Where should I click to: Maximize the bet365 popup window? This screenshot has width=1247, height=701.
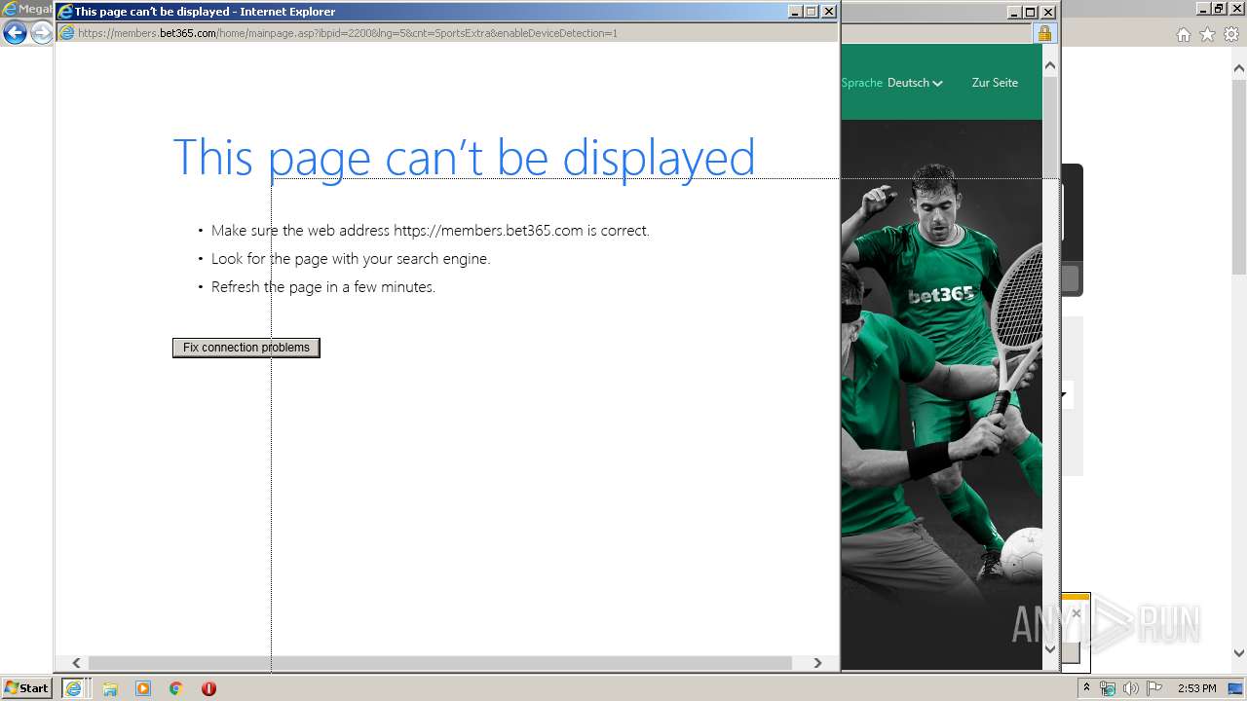coord(1031,13)
